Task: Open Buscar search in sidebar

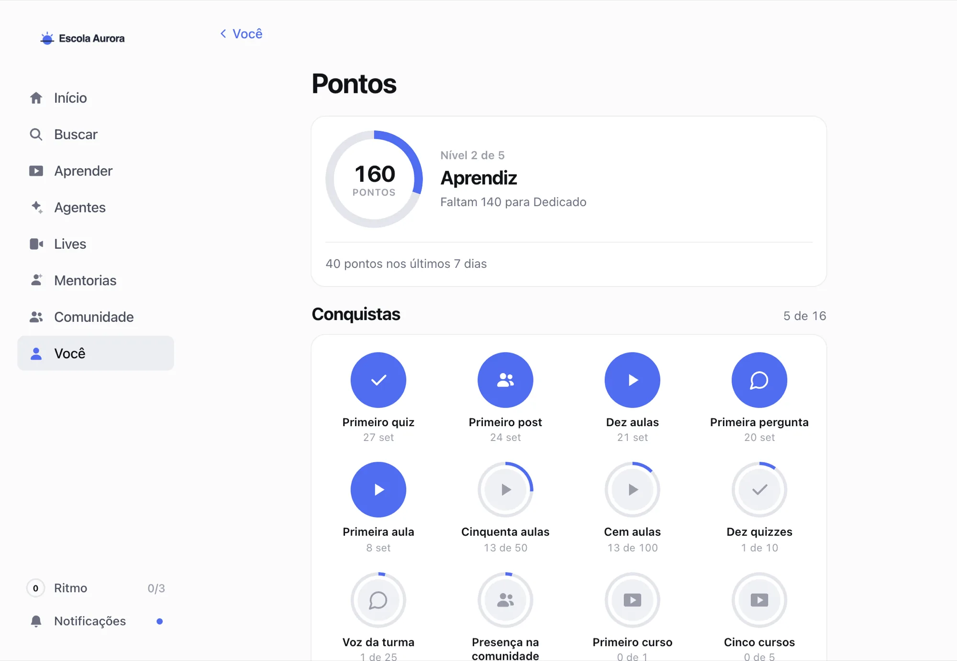Action: point(96,134)
